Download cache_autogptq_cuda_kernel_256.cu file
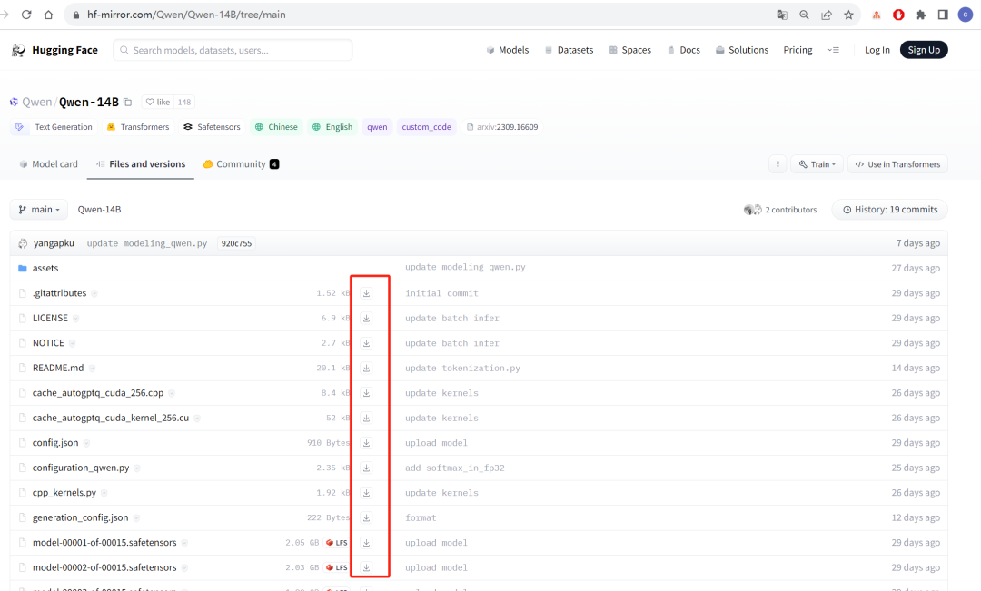Image resolution: width=981 pixels, height=591 pixels. (x=367, y=418)
